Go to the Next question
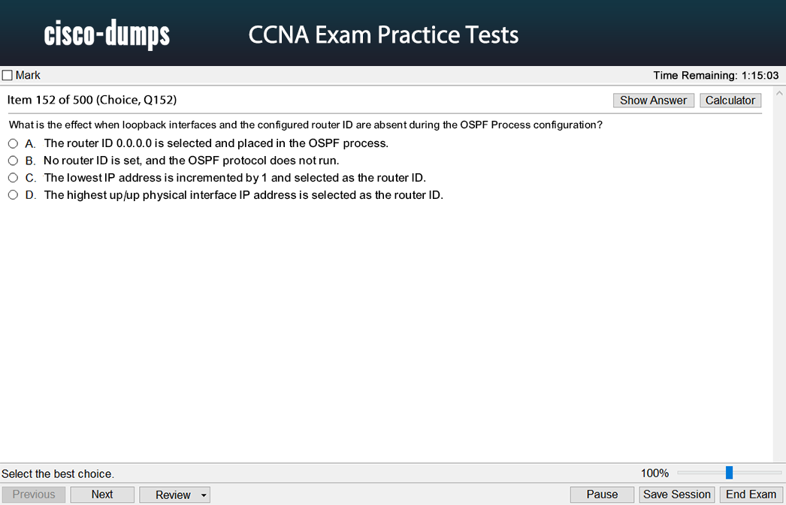This screenshot has width=786, height=505. click(x=102, y=494)
